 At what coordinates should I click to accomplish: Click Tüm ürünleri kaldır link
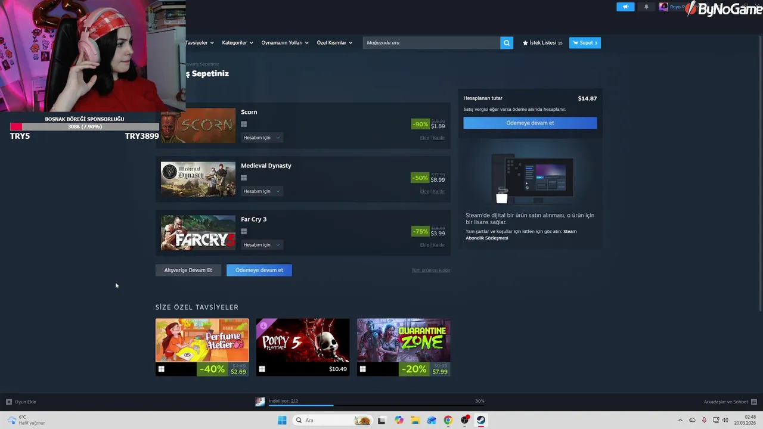[431, 271]
